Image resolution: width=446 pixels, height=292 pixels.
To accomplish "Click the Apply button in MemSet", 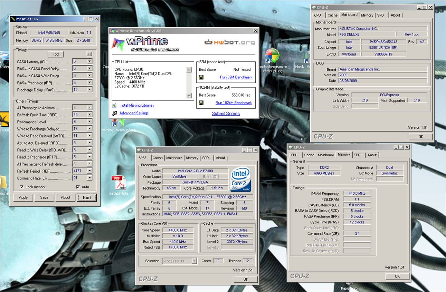I will [23, 197].
